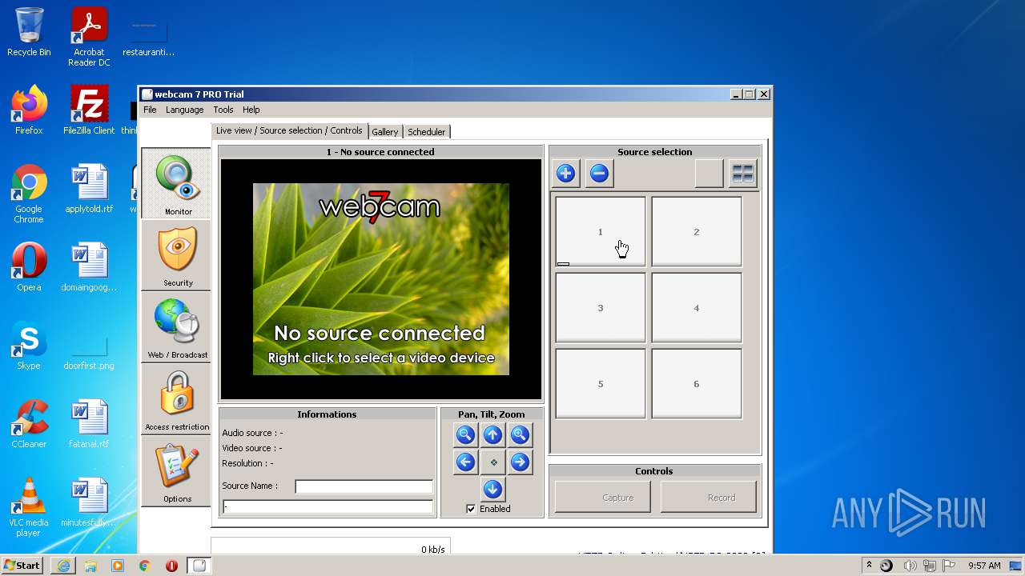Click the text field below Source Name
The height and width of the screenshot is (576, 1025).
point(328,506)
